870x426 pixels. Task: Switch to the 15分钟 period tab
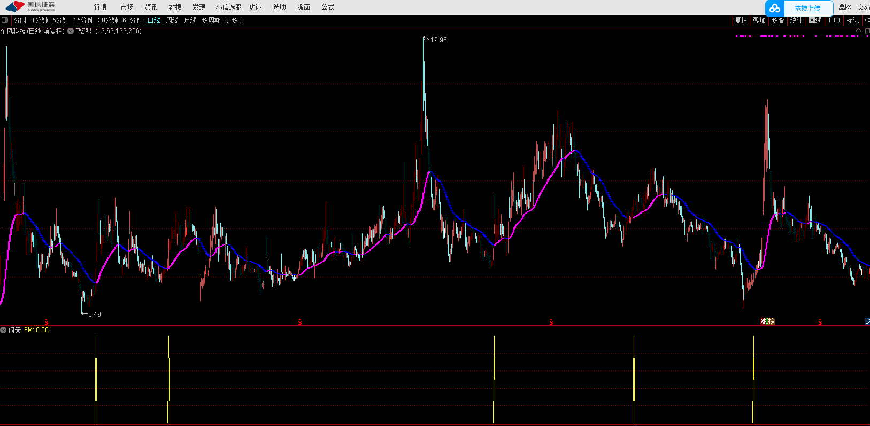(83, 20)
